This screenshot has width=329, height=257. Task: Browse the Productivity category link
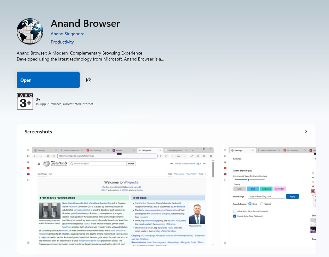(62, 42)
